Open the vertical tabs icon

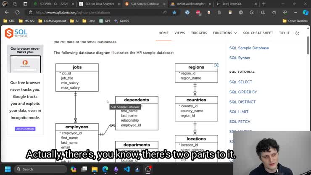(25, 4)
